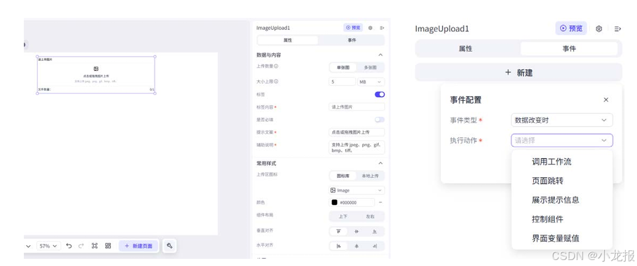
Task: Click the image placeholder icon in the upload widget
Action: pos(96,69)
